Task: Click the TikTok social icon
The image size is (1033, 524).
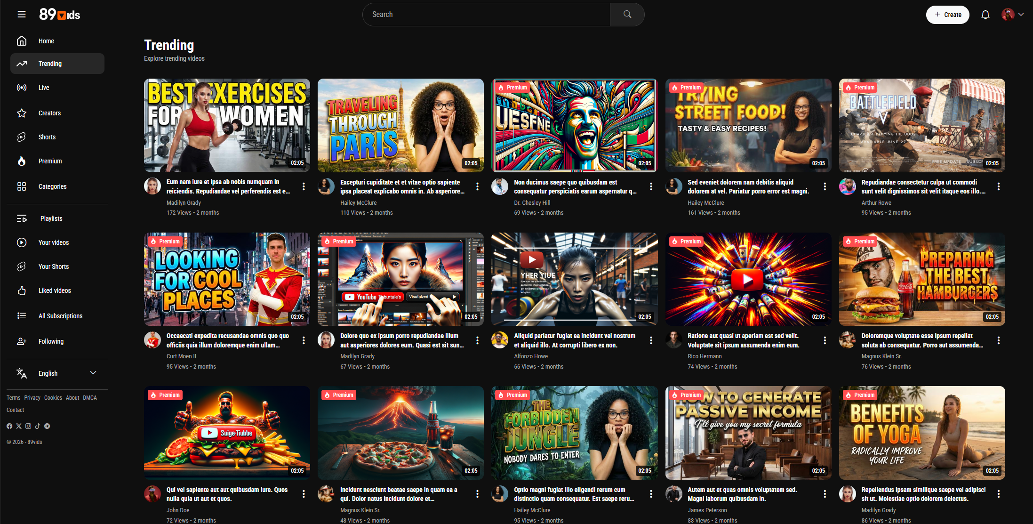Action: [38, 426]
